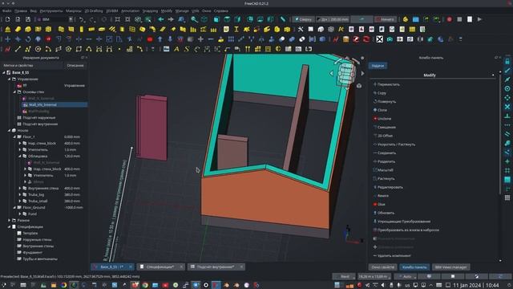This screenshot has height=289, width=513.
Task: Click the Fit all view icon
Action: [x=118, y=19]
